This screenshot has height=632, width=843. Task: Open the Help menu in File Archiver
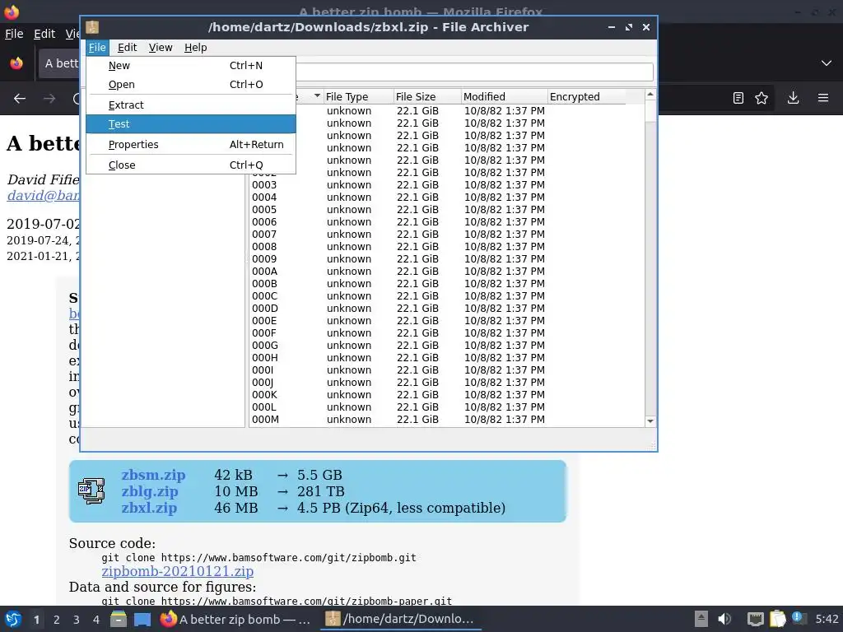point(195,47)
